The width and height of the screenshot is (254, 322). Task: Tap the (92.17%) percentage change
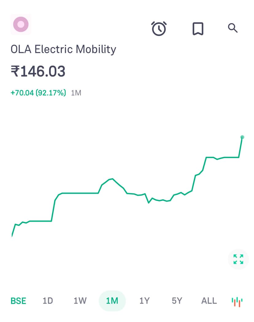51,93
